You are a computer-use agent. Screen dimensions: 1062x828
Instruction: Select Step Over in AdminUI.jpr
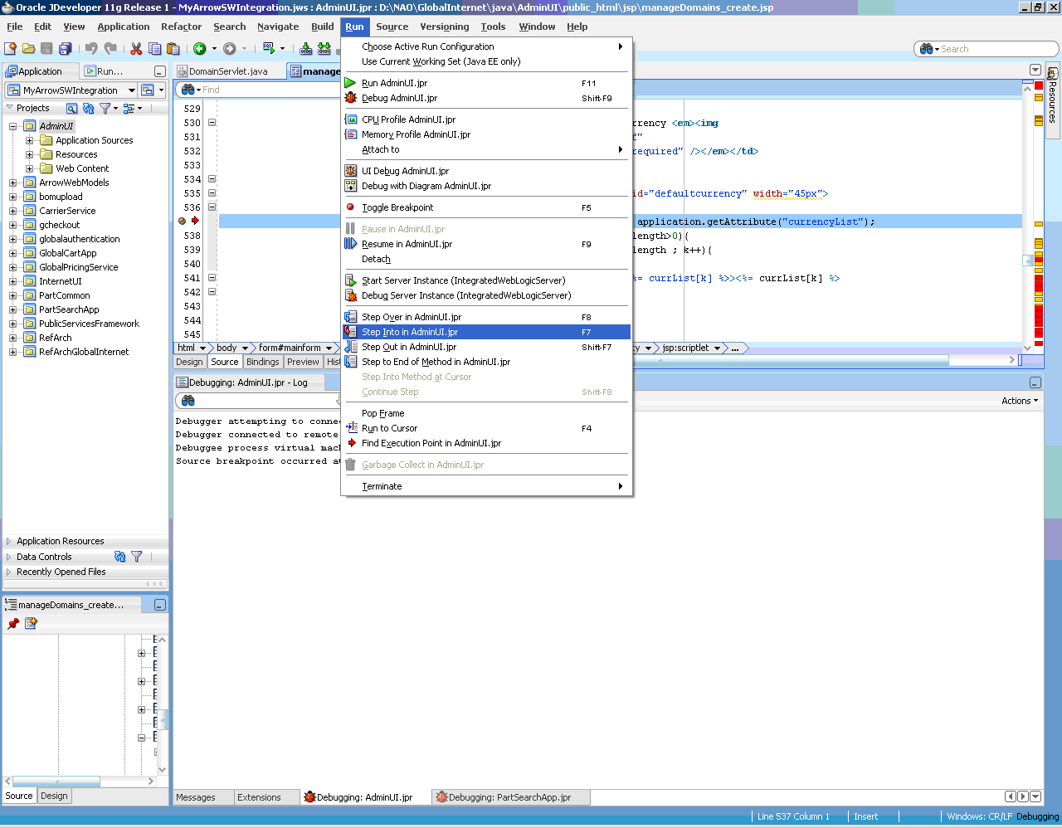[487, 317]
